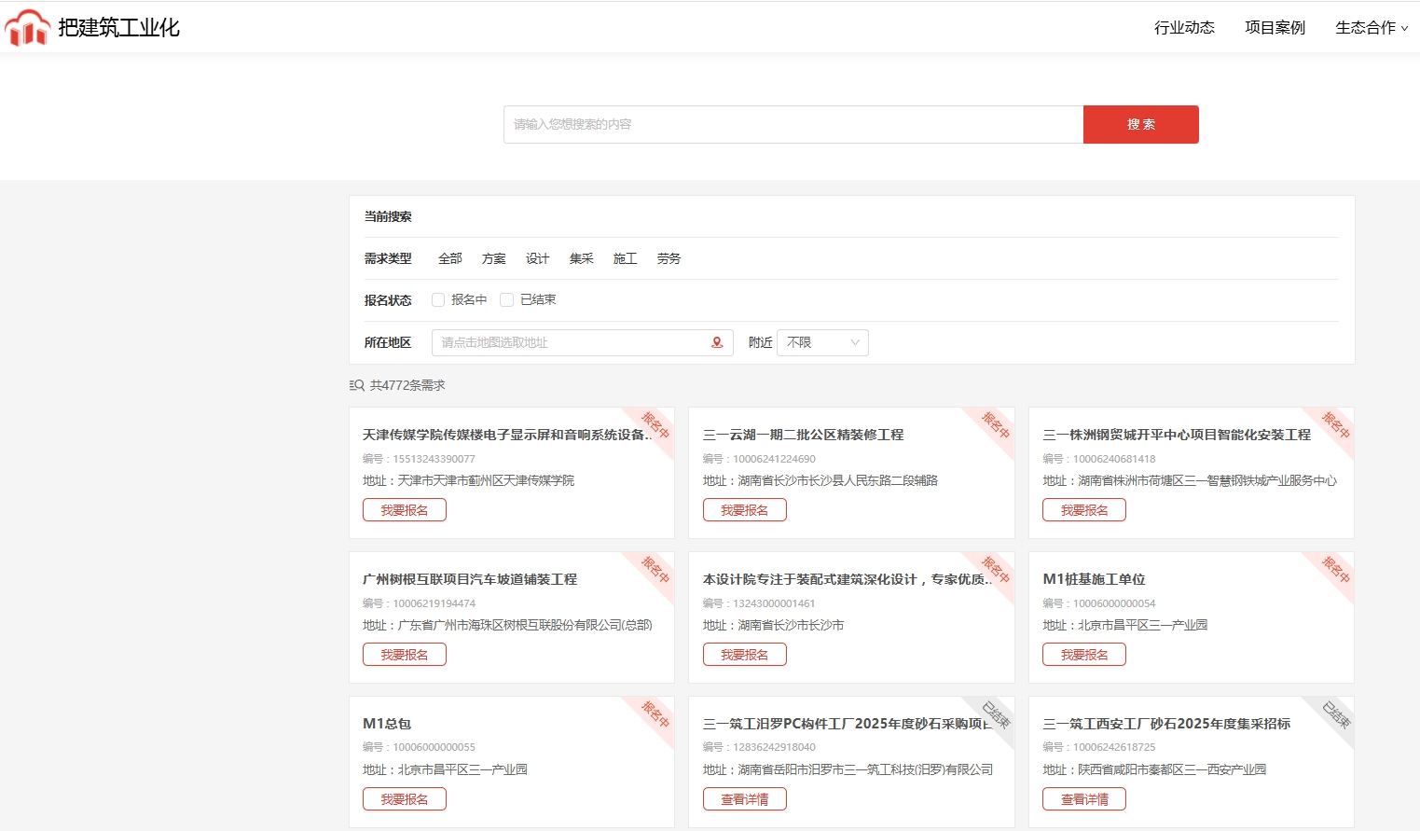Viewport: 1420px width, 831px height.
Task: Click the 把建筑工业化 red logo icon
Action: (x=27, y=28)
